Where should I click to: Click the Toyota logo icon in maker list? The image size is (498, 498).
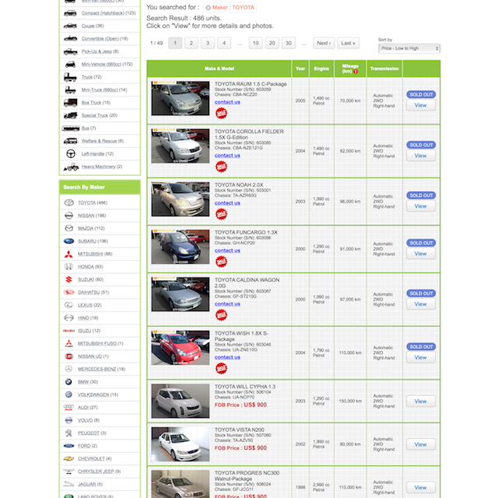[x=69, y=202]
